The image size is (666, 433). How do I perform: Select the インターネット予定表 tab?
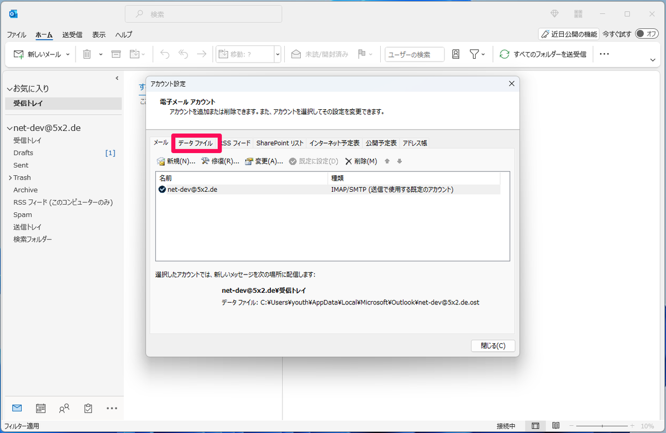(x=335, y=143)
